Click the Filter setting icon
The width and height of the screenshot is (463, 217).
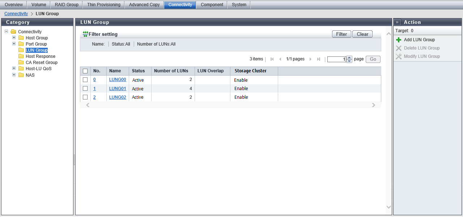click(x=85, y=34)
